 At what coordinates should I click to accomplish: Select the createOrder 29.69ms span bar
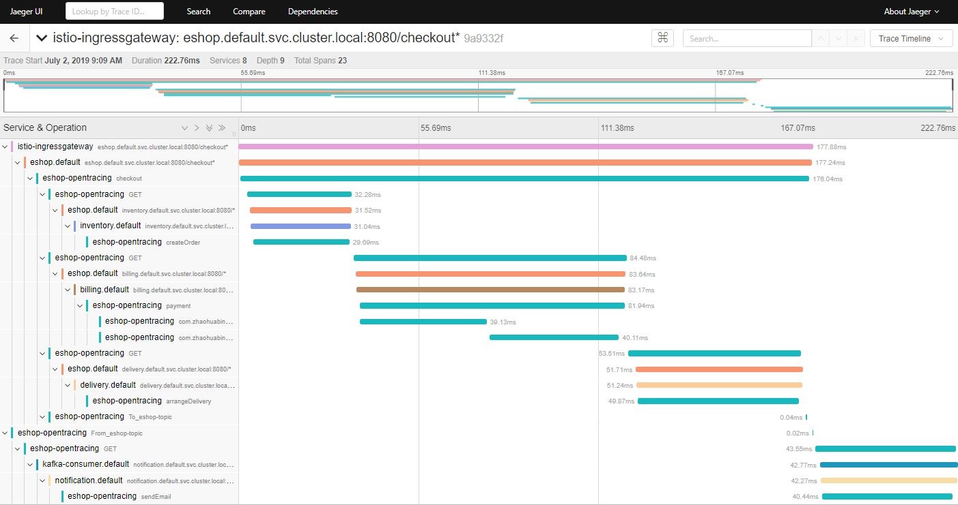point(301,242)
